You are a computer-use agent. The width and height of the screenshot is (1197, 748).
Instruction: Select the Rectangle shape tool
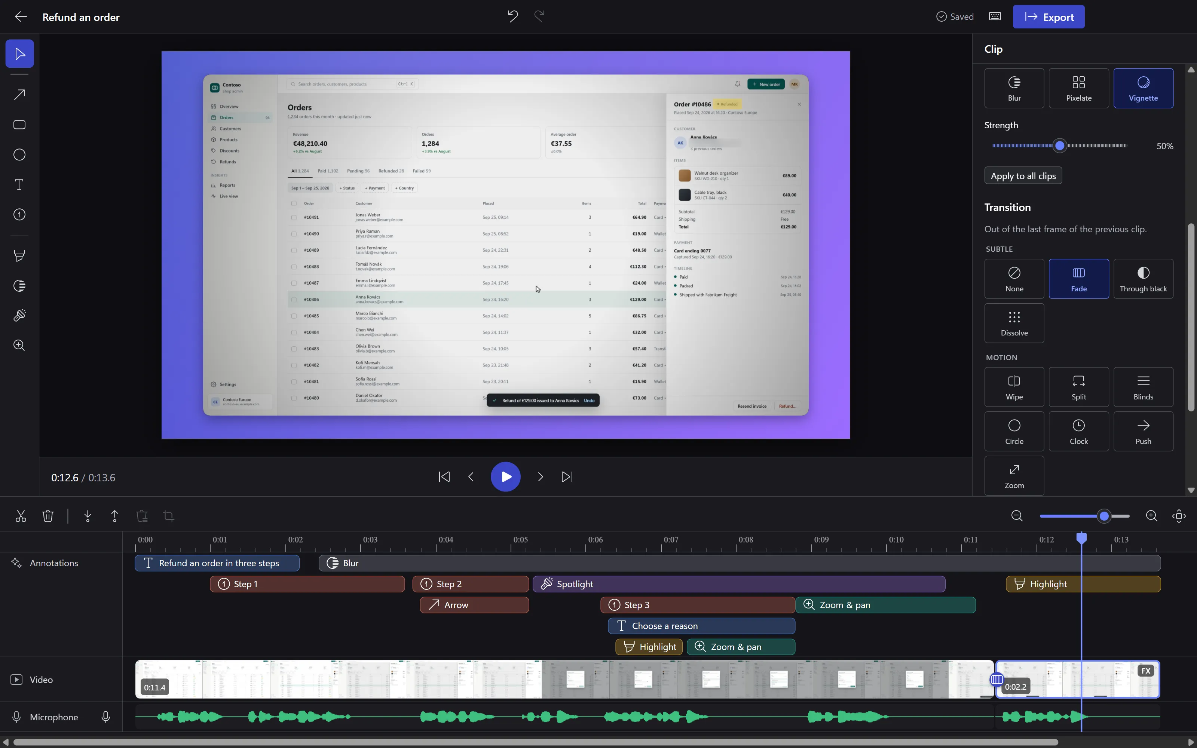pos(20,125)
